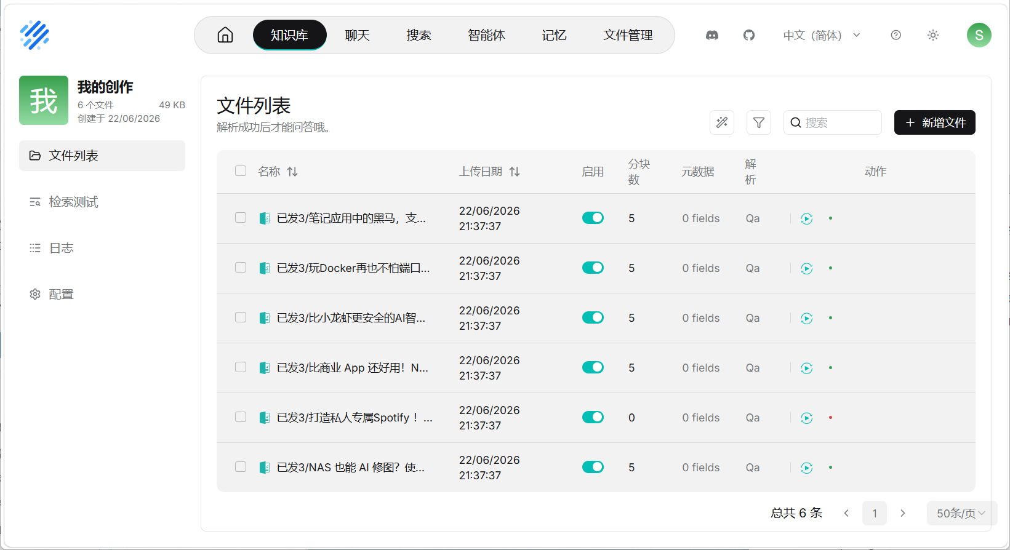Disable the 笔记应用中的黑马 file toggle
This screenshot has width=1010, height=550.
pos(593,218)
